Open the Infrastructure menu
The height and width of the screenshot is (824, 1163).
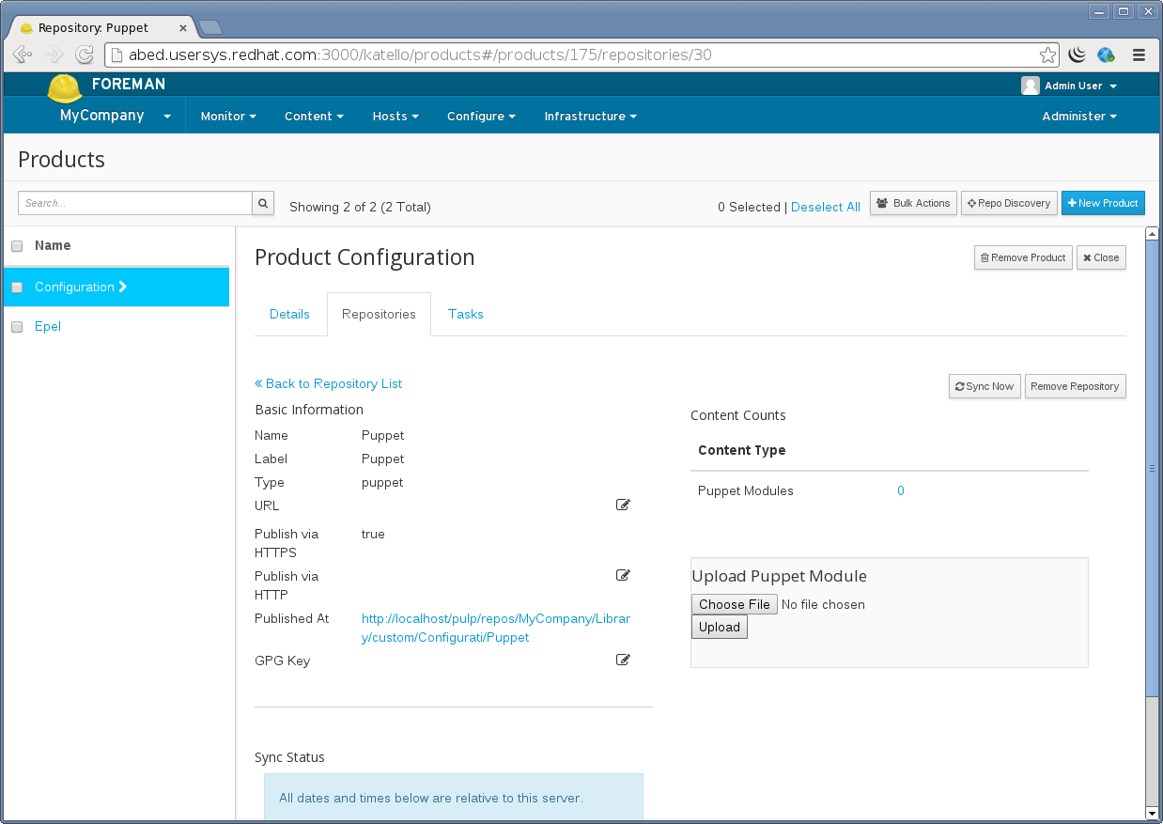point(590,117)
